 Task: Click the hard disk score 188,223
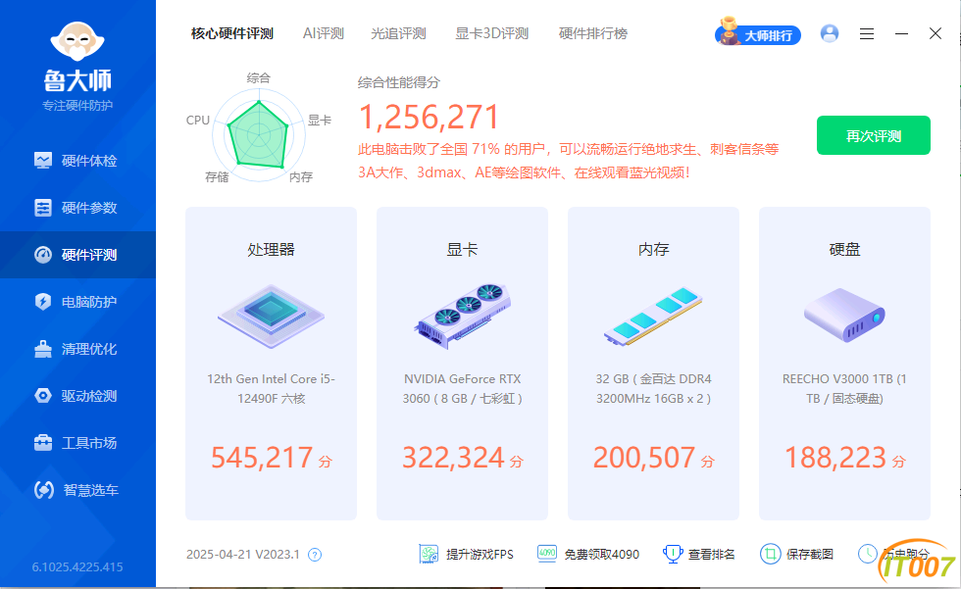[x=835, y=458]
